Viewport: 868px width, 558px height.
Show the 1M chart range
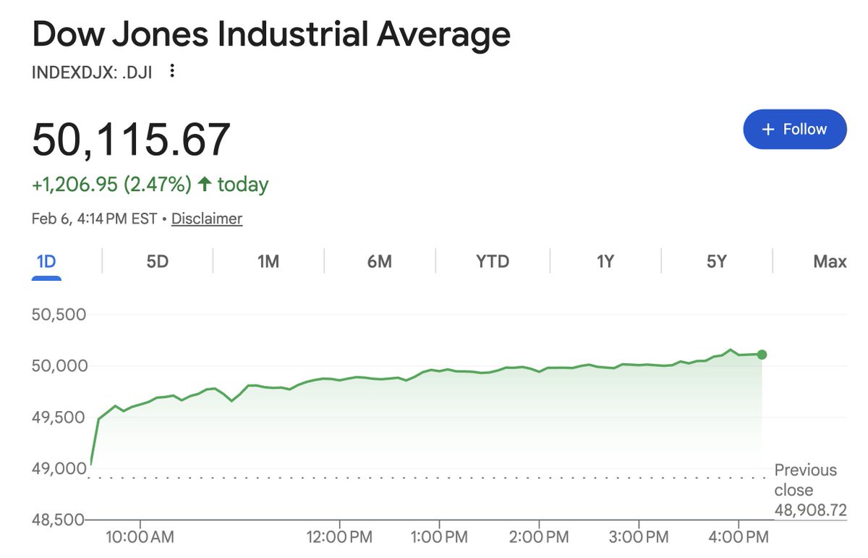(268, 261)
